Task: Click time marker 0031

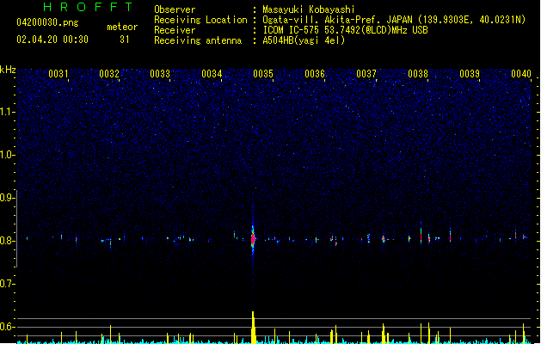Action: [x=58, y=74]
